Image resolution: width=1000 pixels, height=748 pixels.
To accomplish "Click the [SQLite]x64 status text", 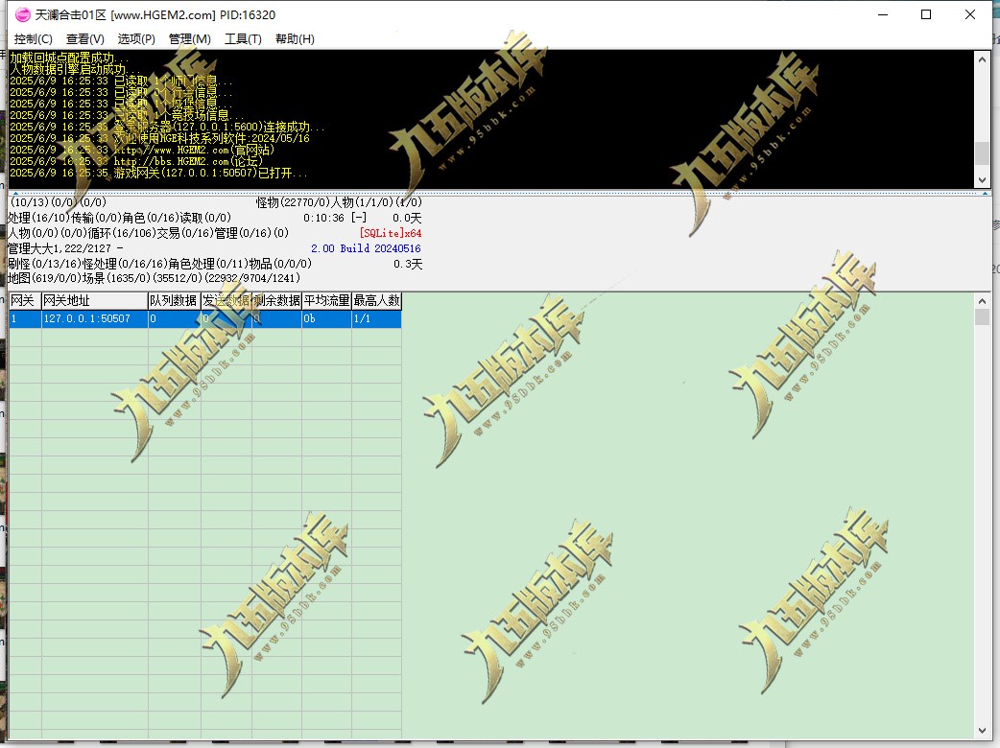I will 391,233.
